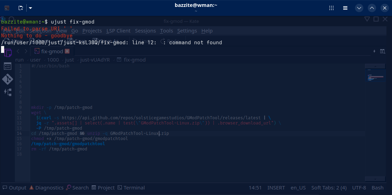Click scrollbar up arrow in Kate editor

375,66
